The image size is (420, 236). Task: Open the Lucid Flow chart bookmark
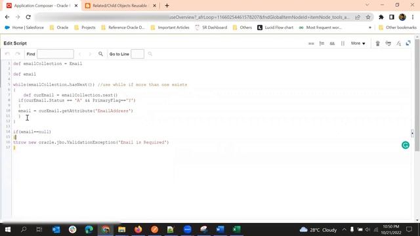[x=276, y=28]
